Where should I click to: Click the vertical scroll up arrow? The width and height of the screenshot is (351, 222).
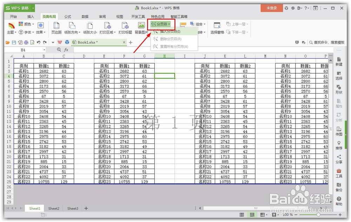(331, 61)
